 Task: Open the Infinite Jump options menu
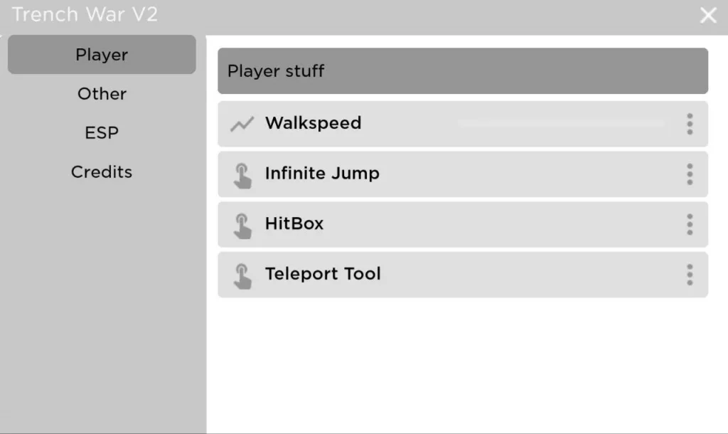[x=689, y=174]
